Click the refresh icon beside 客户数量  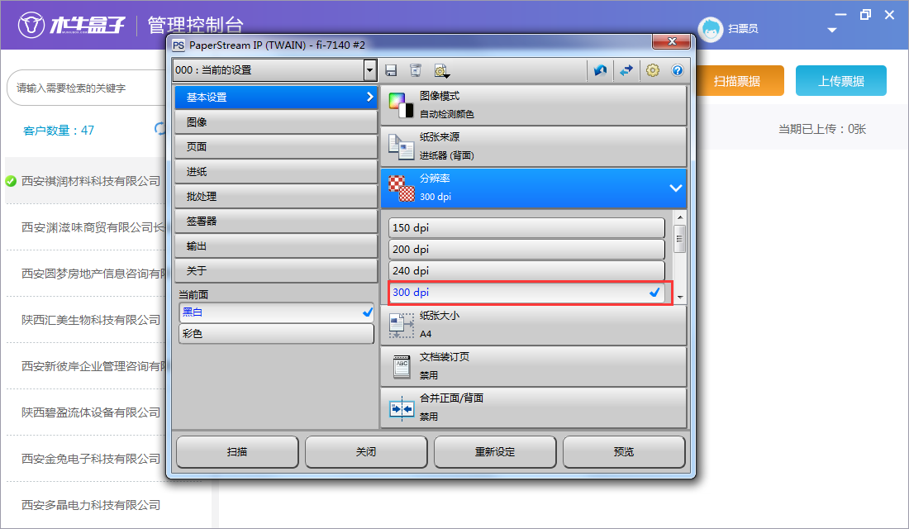coord(160,129)
